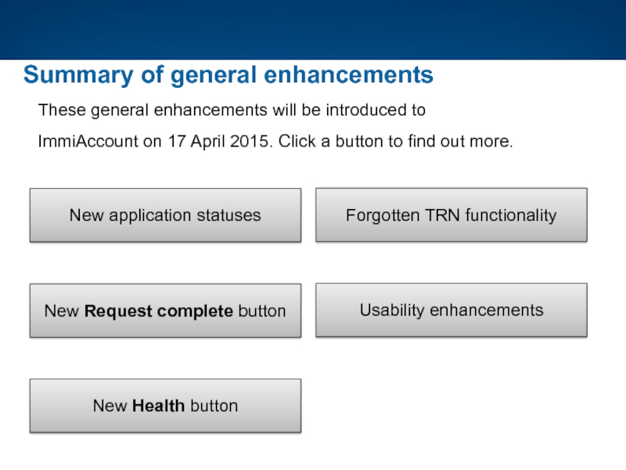Click the 'Click a button to find out more' sentence

(395, 143)
